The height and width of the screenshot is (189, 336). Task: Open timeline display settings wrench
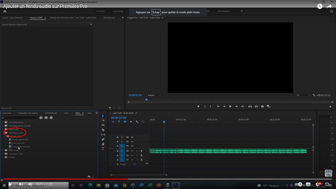[137, 122]
